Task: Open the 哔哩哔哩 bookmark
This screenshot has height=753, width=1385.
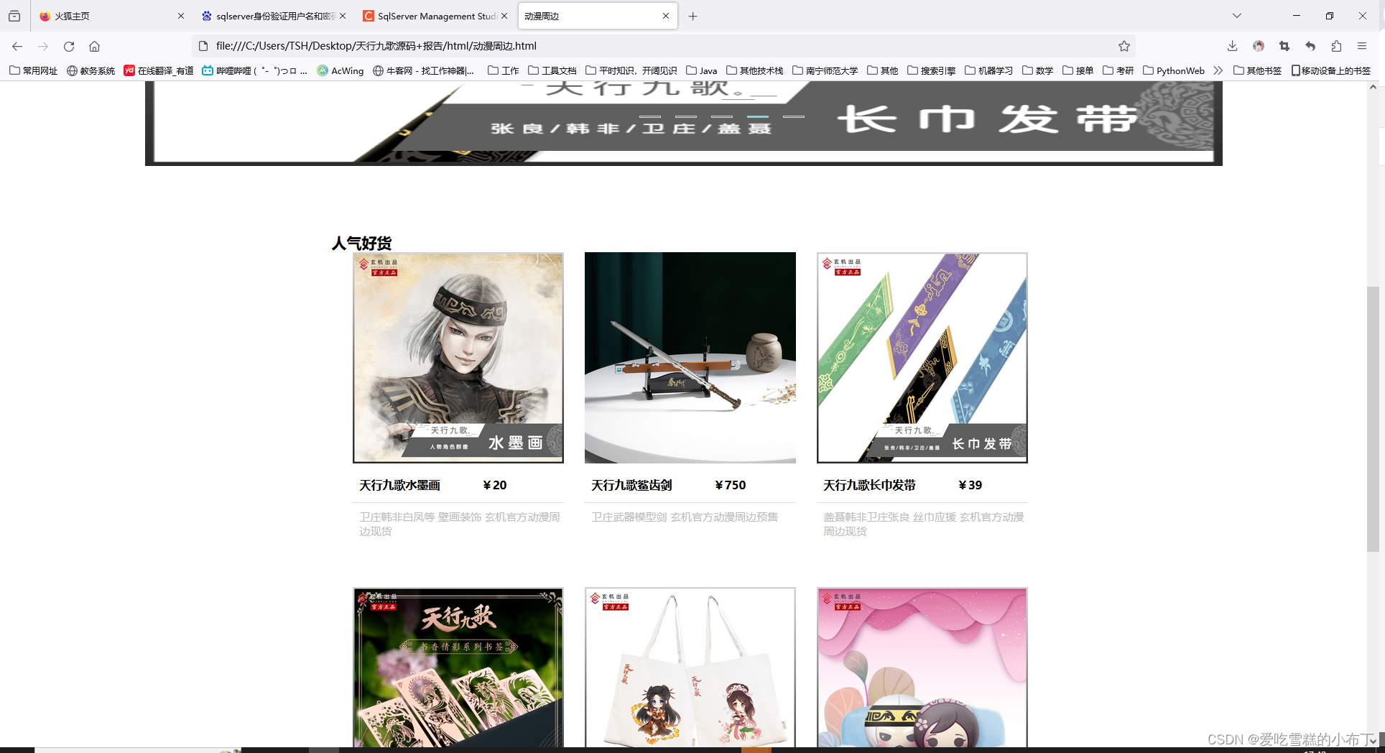Action: (x=255, y=70)
